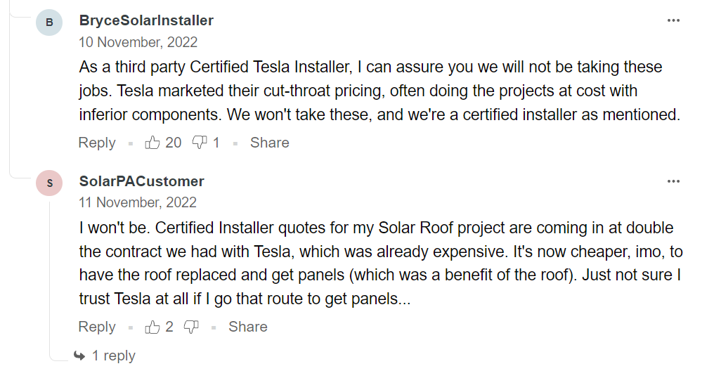Open BryceSolarInstaller's profile via username

click(x=146, y=20)
